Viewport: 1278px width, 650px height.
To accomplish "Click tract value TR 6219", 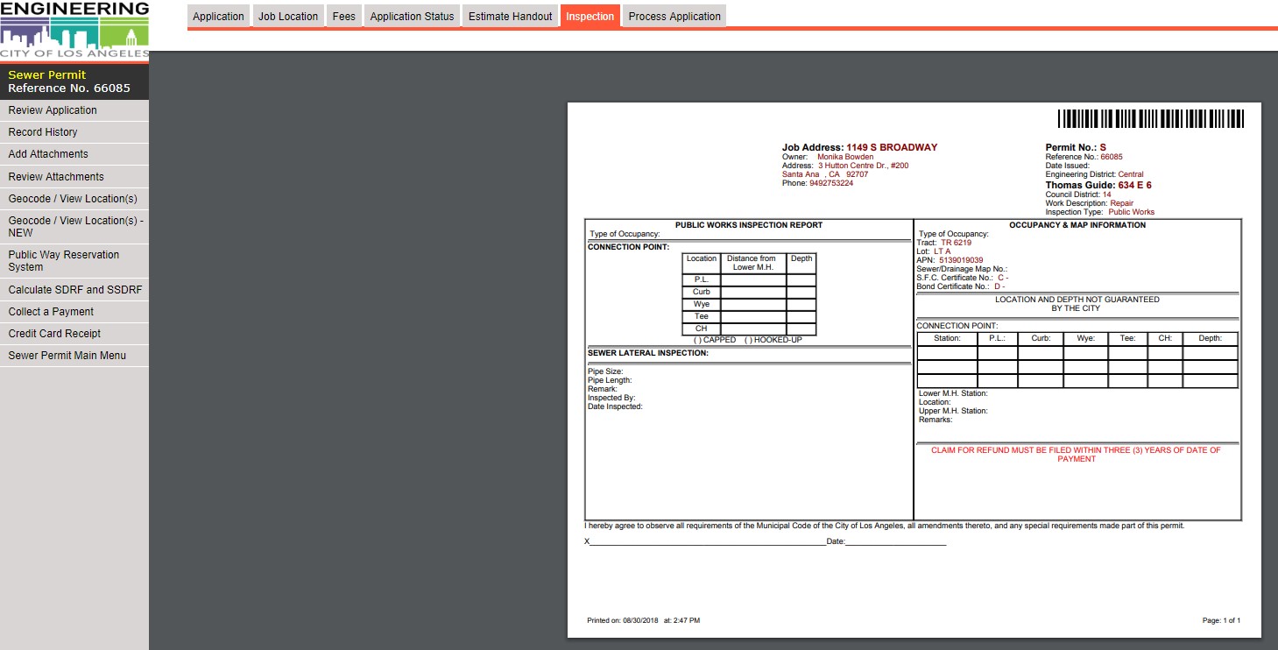I will click(x=957, y=243).
